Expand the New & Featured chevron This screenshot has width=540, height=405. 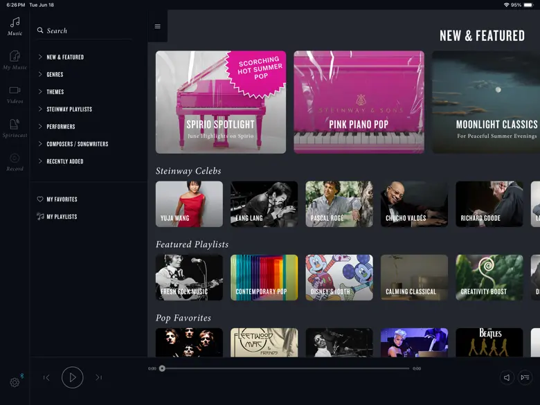point(40,57)
